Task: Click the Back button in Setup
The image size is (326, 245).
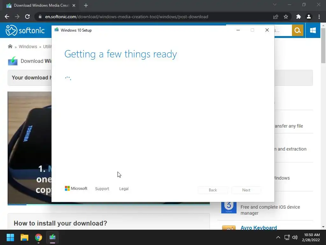Action: tap(213, 190)
